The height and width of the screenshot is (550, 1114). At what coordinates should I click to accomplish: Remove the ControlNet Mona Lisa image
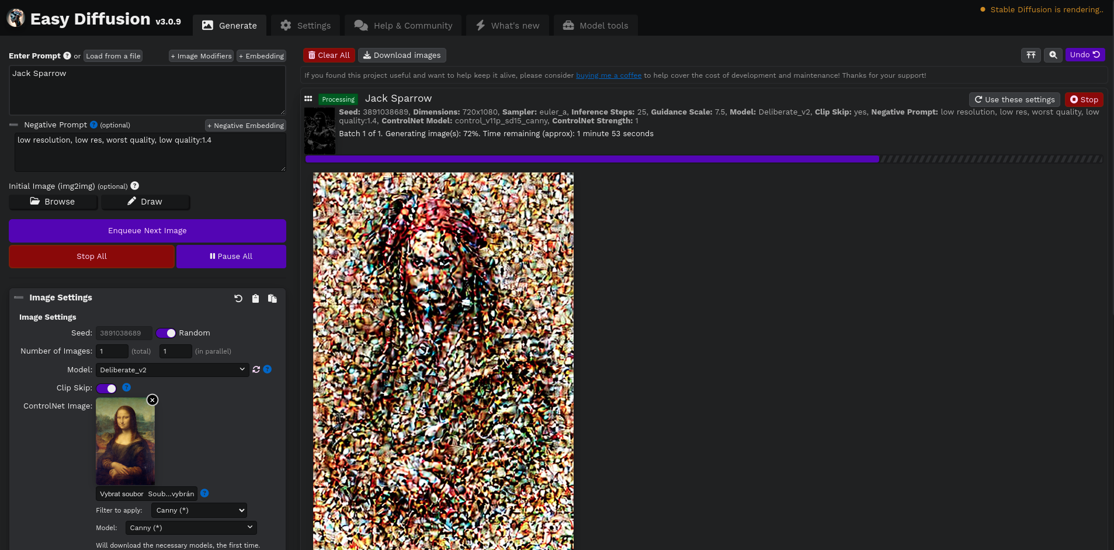pyautogui.click(x=152, y=400)
